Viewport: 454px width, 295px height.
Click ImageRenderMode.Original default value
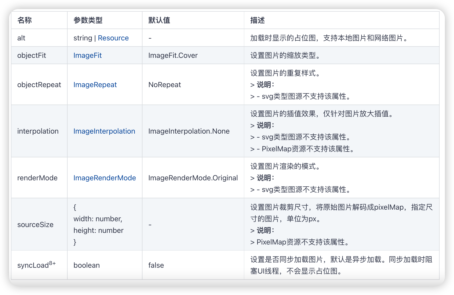(193, 178)
